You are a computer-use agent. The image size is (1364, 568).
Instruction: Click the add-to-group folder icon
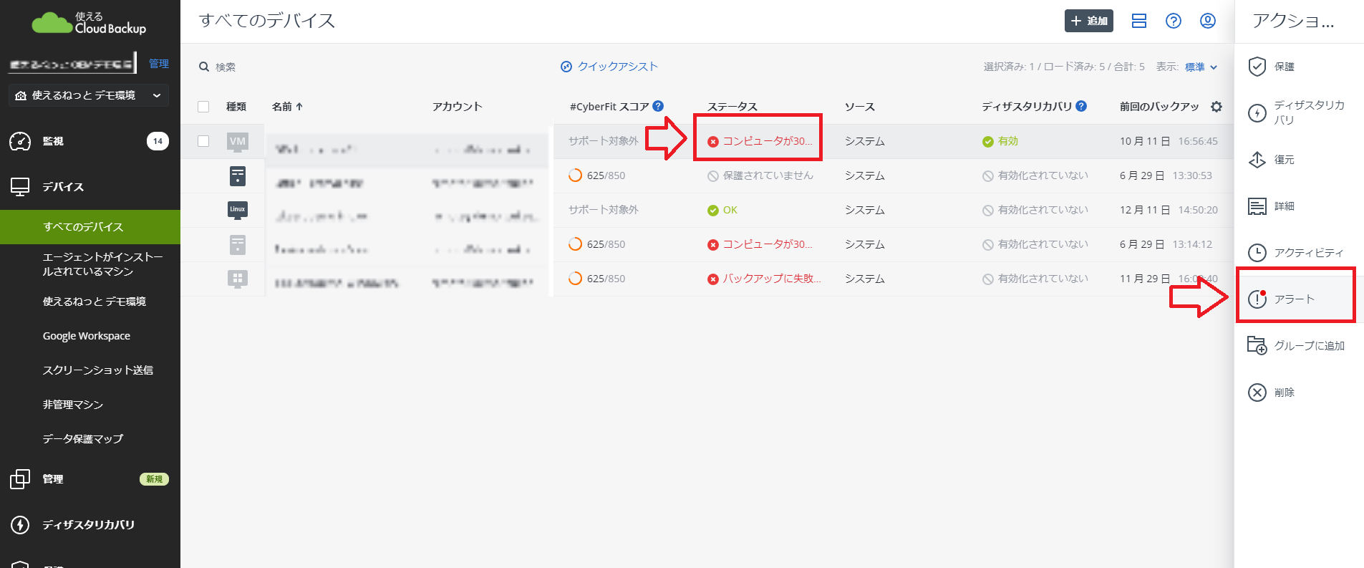point(1257,345)
